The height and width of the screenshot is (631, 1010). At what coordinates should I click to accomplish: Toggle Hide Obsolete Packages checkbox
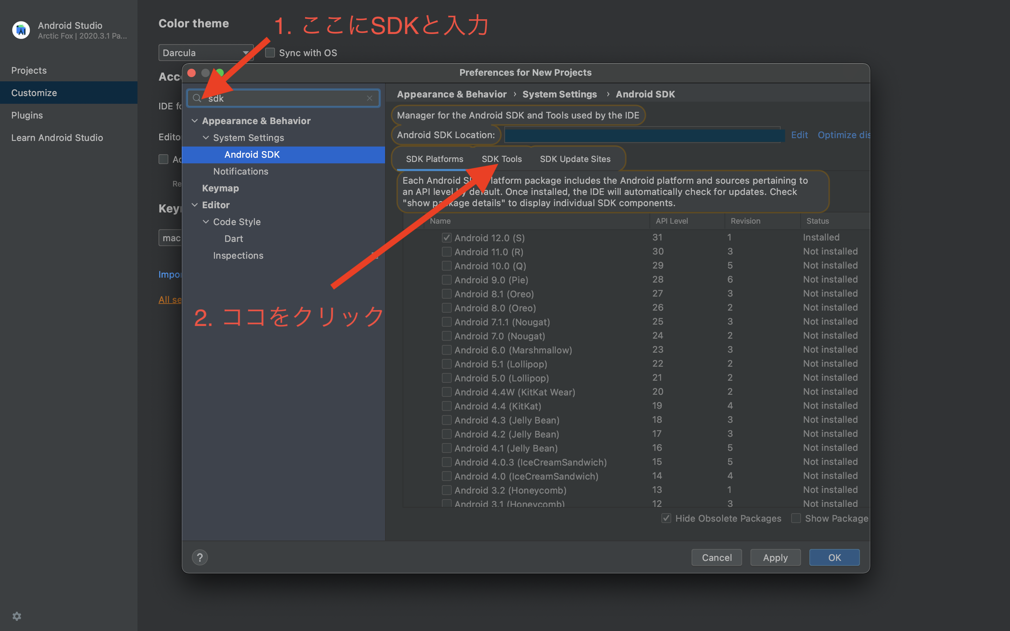tap(666, 518)
